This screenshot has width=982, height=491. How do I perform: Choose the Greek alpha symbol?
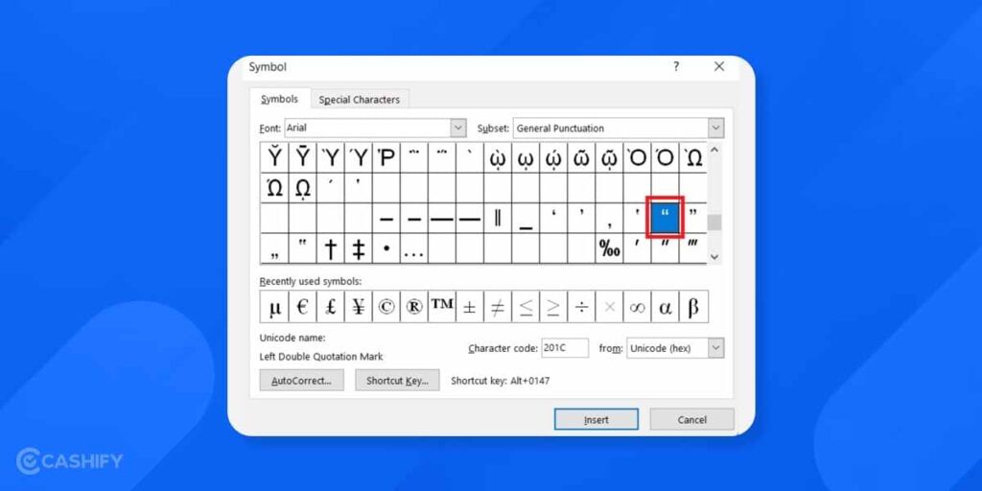click(x=666, y=307)
